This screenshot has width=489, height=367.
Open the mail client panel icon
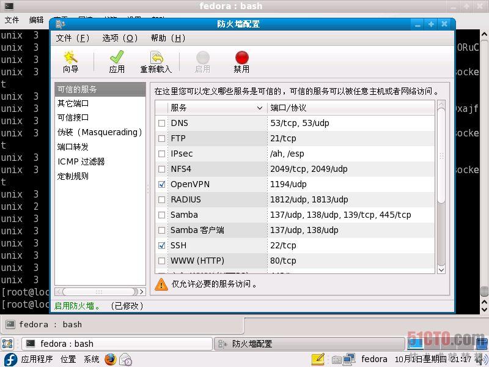tap(126, 359)
